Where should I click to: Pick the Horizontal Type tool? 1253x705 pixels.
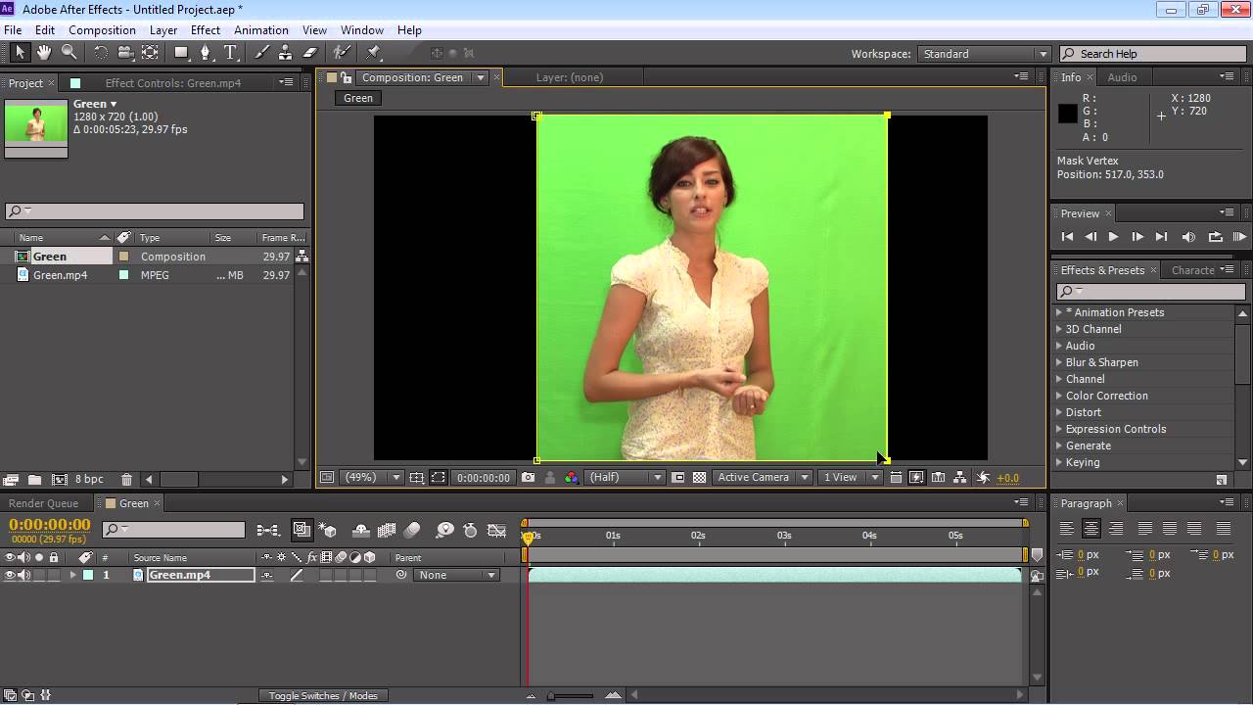click(231, 53)
